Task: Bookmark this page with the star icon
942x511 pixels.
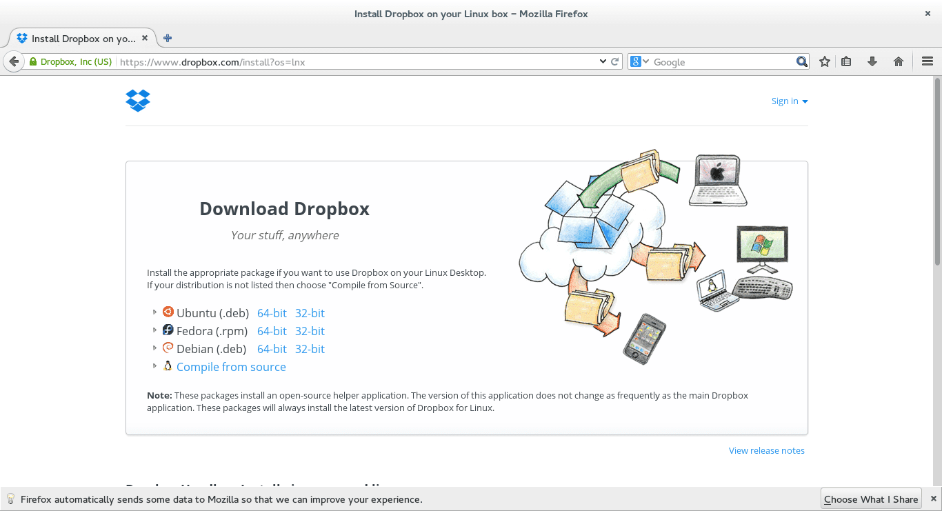Action: click(x=825, y=61)
